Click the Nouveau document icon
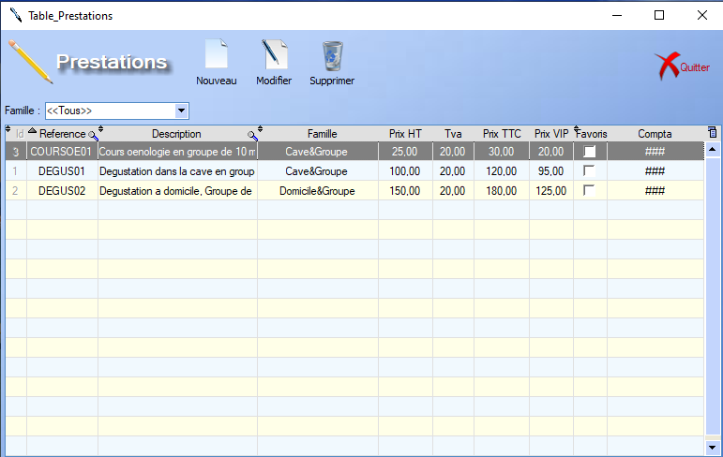The height and width of the screenshot is (457, 723). tap(216, 55)
